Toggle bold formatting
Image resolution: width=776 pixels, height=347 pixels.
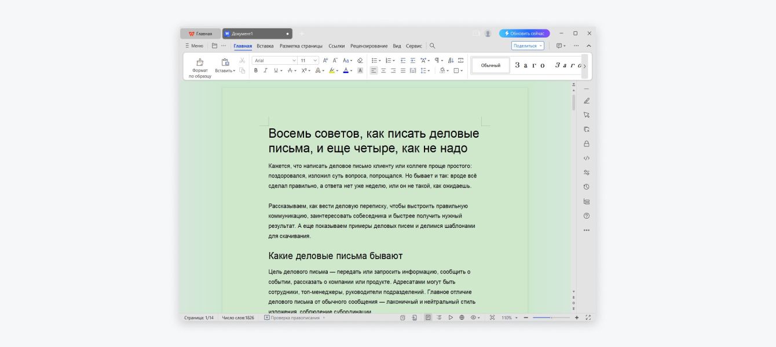click(256, 71)
